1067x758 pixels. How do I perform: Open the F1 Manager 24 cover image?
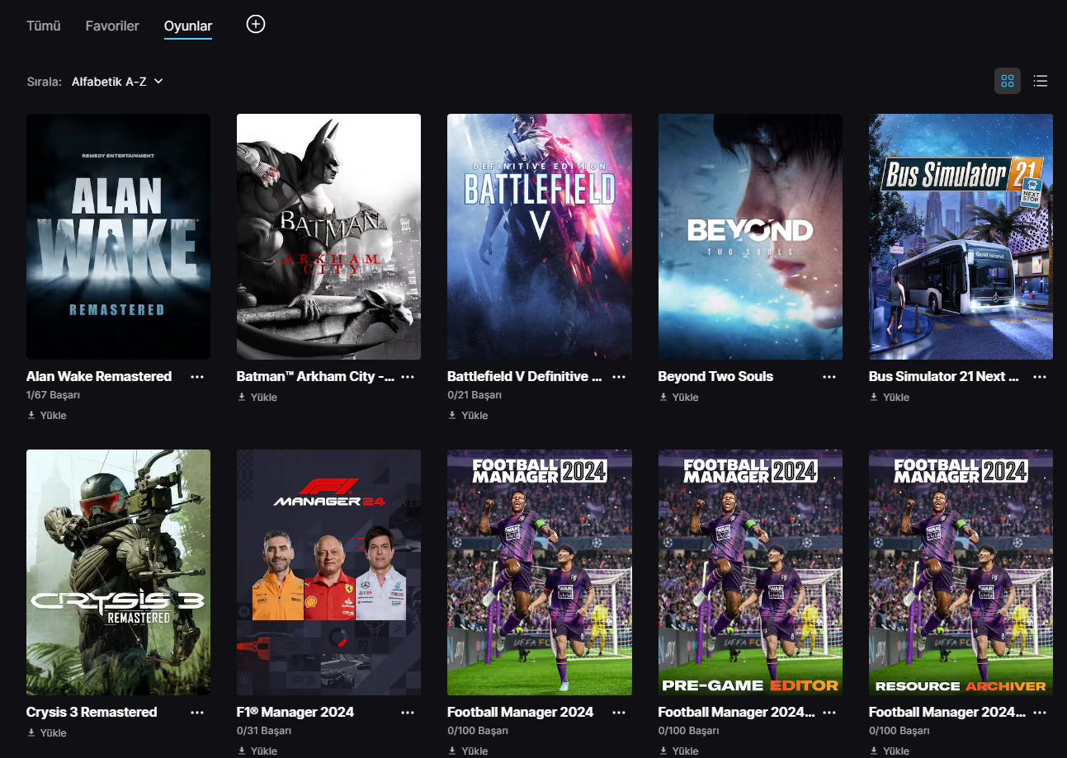[328, 572]
